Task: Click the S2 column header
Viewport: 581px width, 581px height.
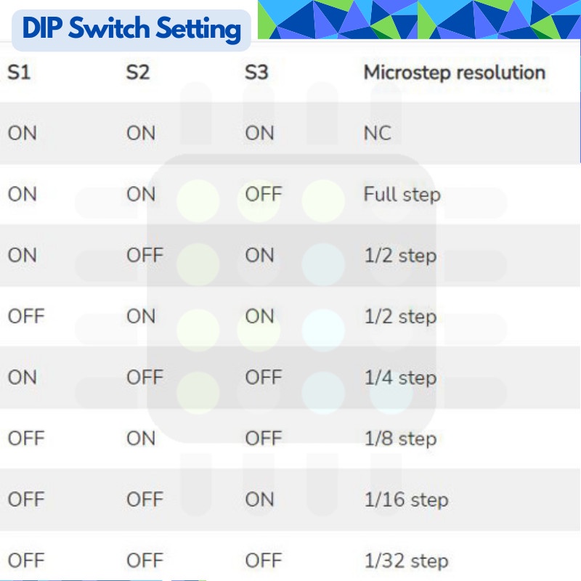Action: coord(137,73)
